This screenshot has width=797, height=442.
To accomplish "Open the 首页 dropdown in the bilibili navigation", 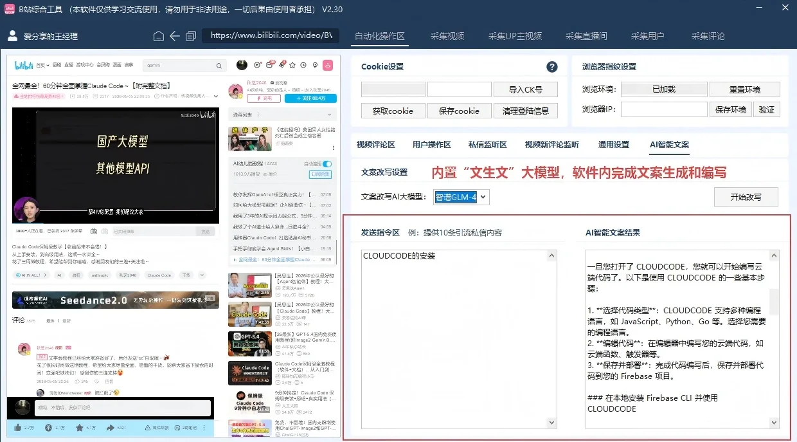I will click(42, 65).
